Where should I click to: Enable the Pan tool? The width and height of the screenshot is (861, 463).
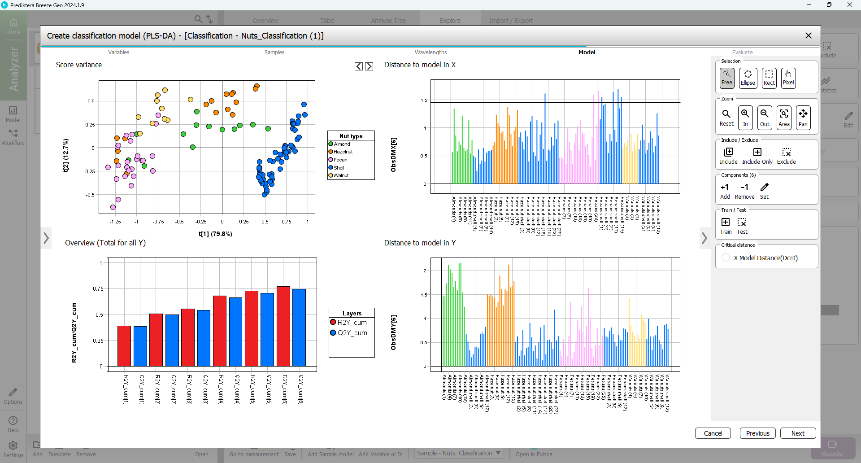(x=803, y=118)
